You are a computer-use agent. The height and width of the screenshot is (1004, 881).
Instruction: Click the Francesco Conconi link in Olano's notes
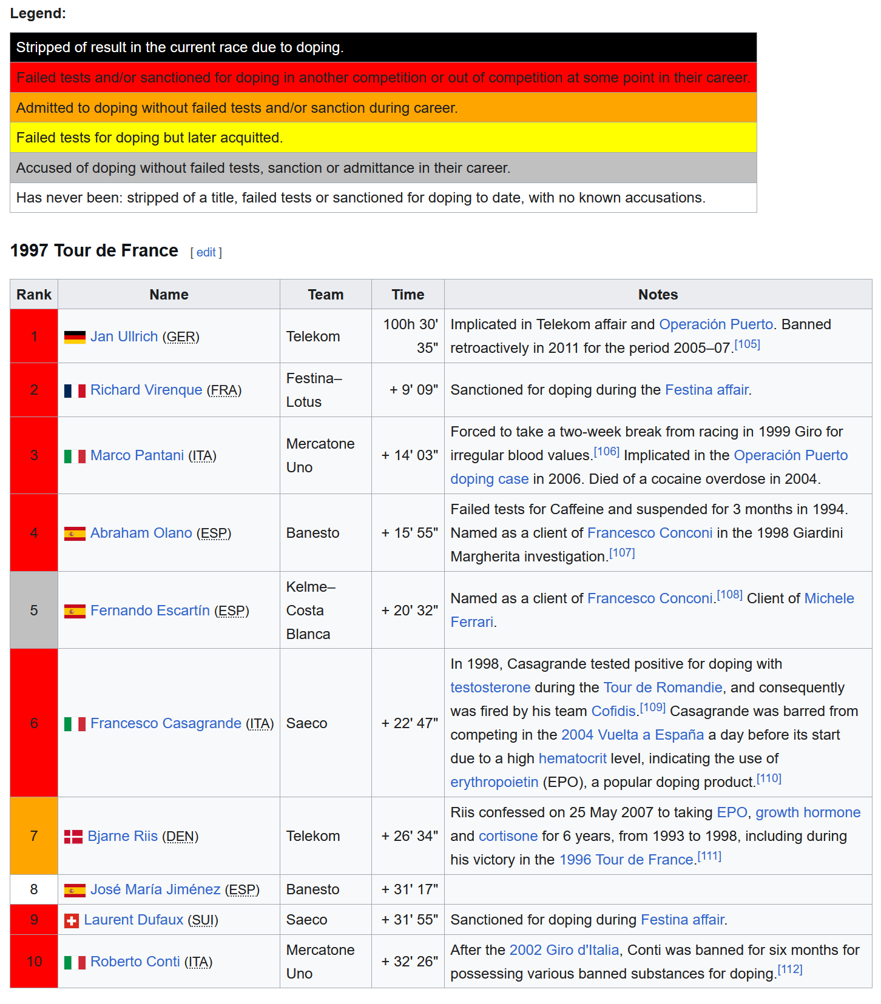(x=650, y=533)
